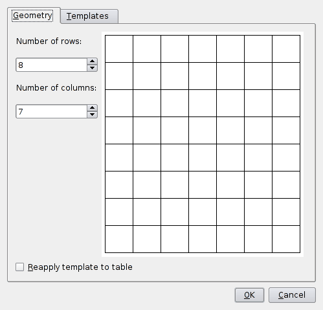Screen dimensions: 323x310
Task: Click the Number of columns label
Action: 56,88
